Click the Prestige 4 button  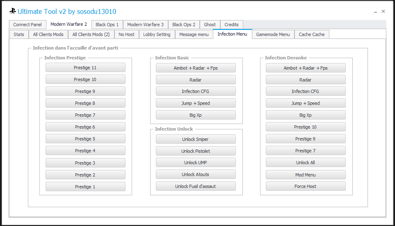[85, 151]
